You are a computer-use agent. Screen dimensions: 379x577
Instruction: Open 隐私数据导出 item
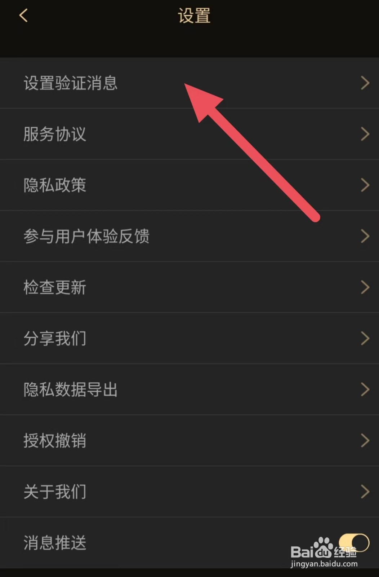pyautogui.click(x=189, y=389)
